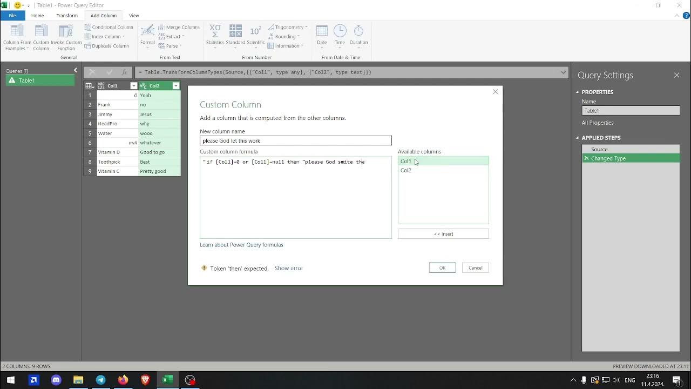Click the HeadPro cell

click(117, 124)
